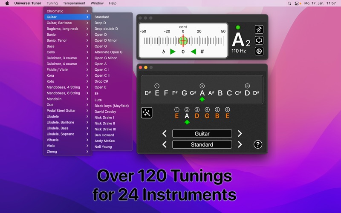Open the Tuning menu in menu bar
Image resolution: width=341 pixels, height=213 pixels.
52,3
